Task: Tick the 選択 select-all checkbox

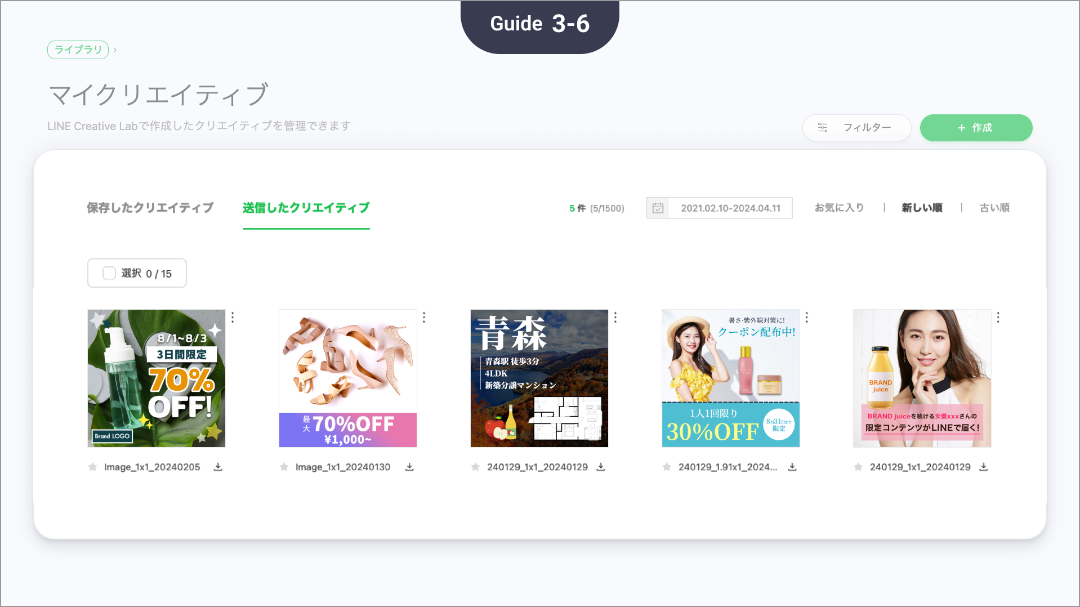Action: [x=109, y=273]
